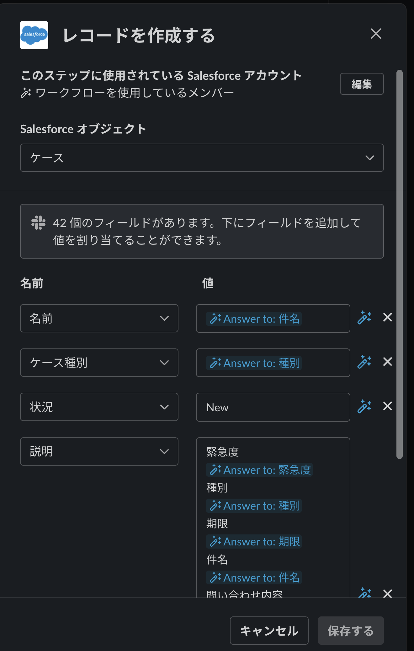This screenshot has height=651, width=414.
Task: Click the Slack icon in the fields info box
Action: [38, 224]
